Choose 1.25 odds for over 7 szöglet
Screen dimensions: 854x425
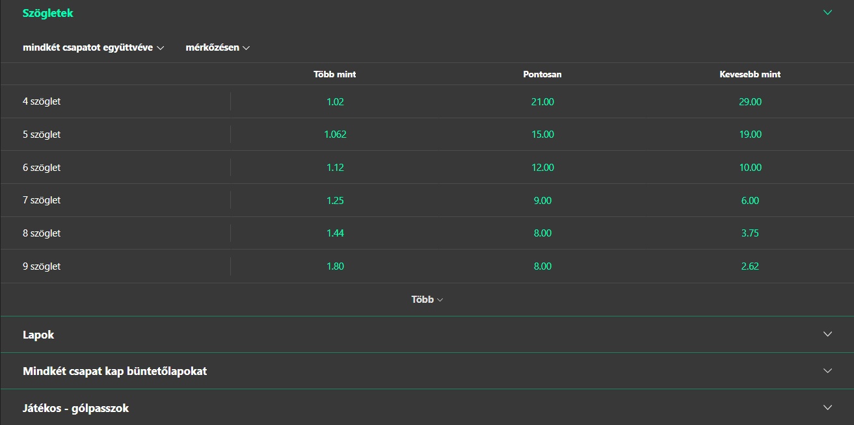tap(335, 200)
